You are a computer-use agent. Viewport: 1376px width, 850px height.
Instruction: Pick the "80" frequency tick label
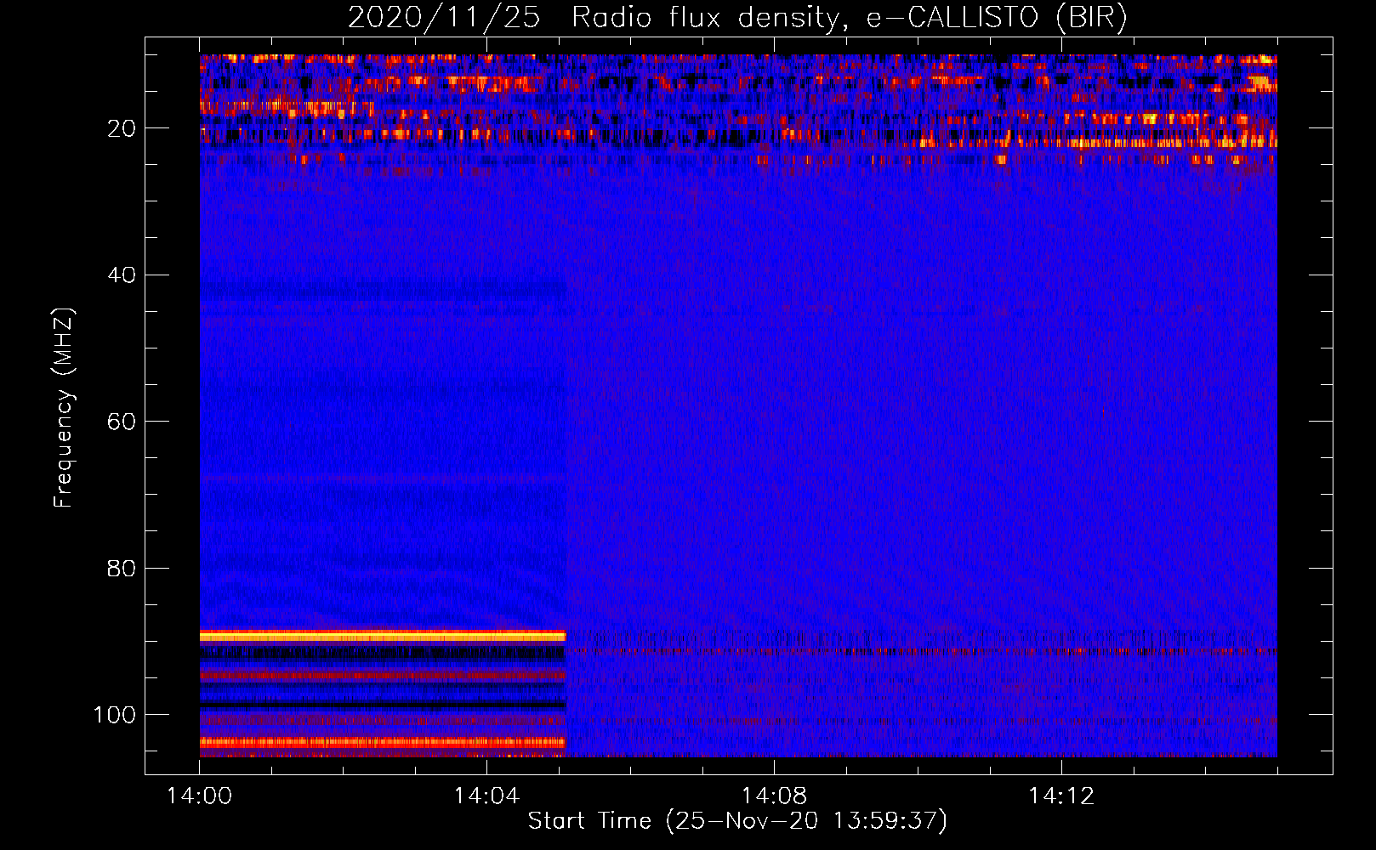(x=122, y=568)
